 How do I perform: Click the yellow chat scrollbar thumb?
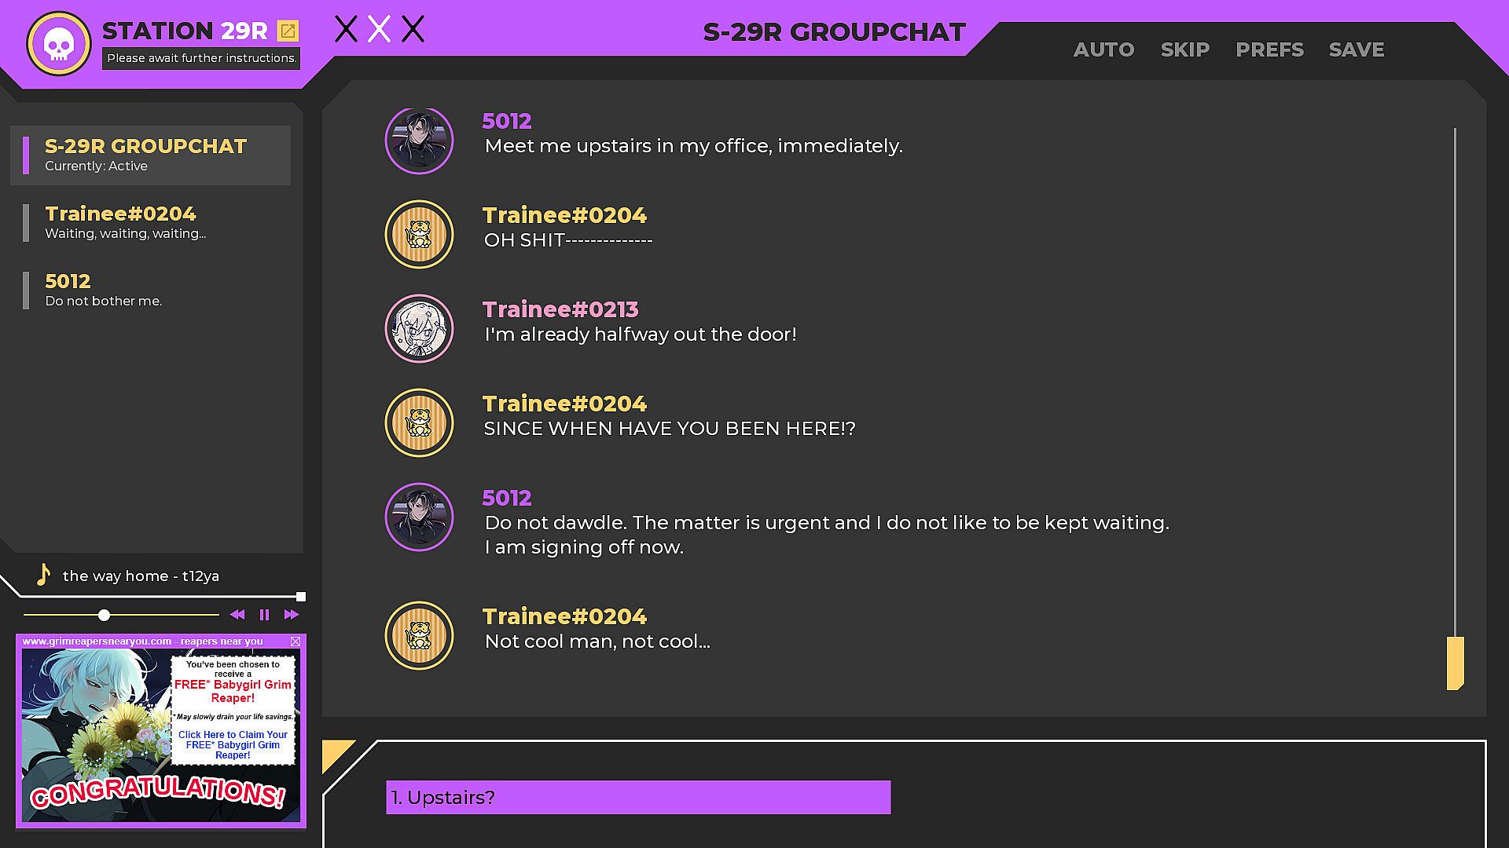click(1456, 663)
